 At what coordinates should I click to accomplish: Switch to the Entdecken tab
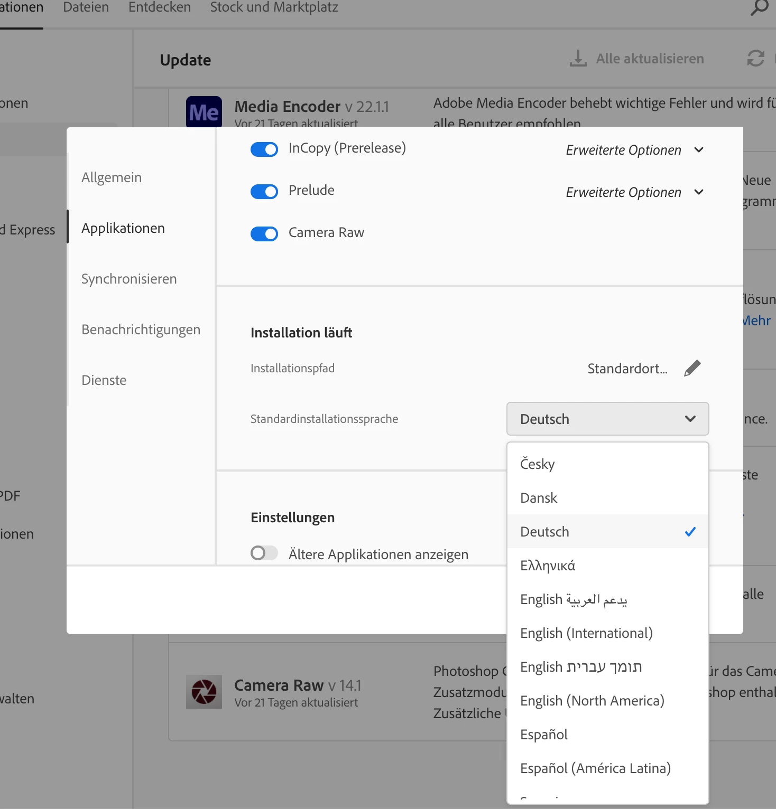160,7
